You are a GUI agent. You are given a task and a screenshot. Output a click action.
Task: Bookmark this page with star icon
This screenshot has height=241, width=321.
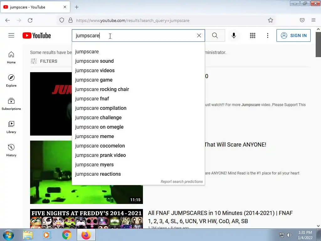[271, 20]
